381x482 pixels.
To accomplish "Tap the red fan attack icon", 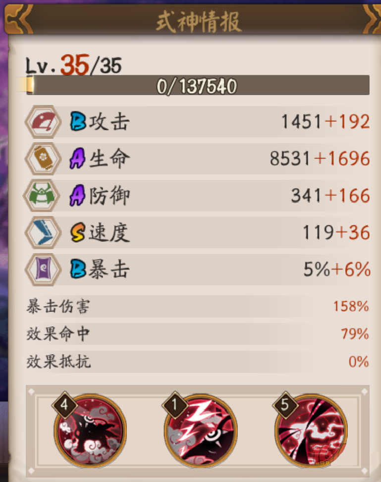I will 43,121.
